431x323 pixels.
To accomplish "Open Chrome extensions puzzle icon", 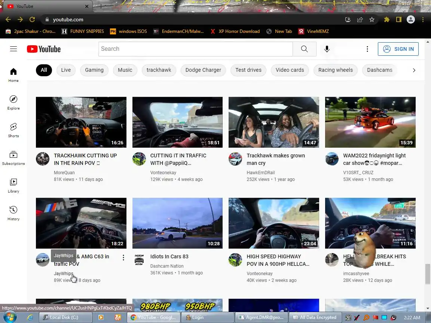I will 387,19.
